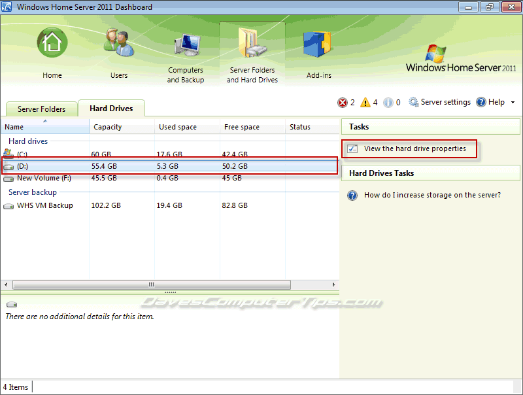This screenshot has width=523, height=395.
Task: Open the Users section icon
Action: (x=118, y=43)
